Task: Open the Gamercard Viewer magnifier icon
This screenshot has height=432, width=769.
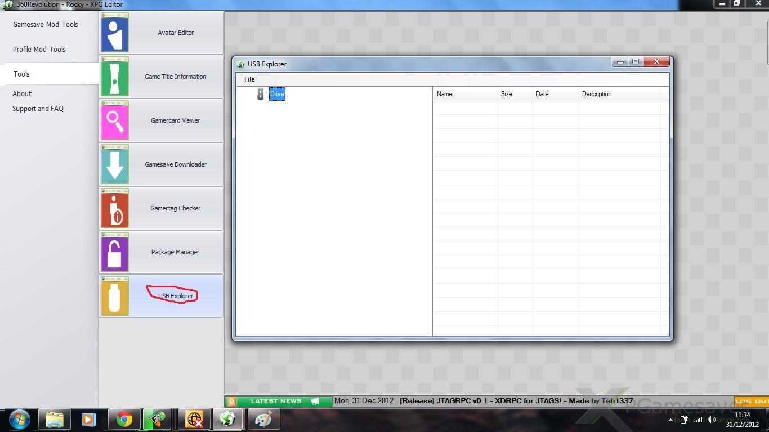Action: tap(115, 121)
